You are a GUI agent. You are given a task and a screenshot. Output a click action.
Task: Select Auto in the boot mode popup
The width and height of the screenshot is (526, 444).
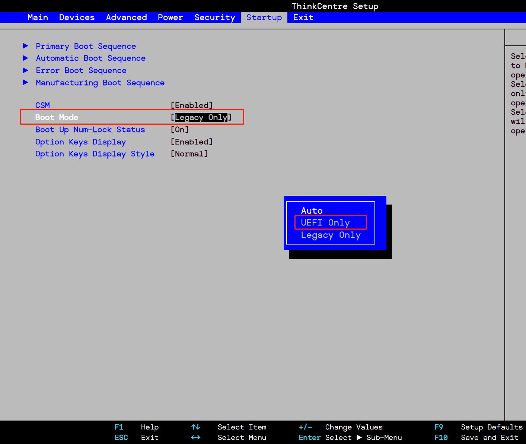[312, 211]
